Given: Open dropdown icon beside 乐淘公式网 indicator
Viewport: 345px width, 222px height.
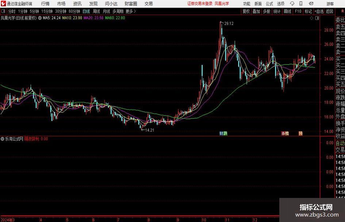Looking at the screenshot, I should click(x=3, y=139).
